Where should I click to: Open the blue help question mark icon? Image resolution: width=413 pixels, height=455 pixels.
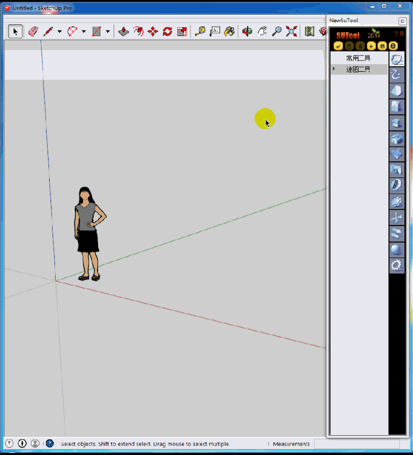click(50, 443)
